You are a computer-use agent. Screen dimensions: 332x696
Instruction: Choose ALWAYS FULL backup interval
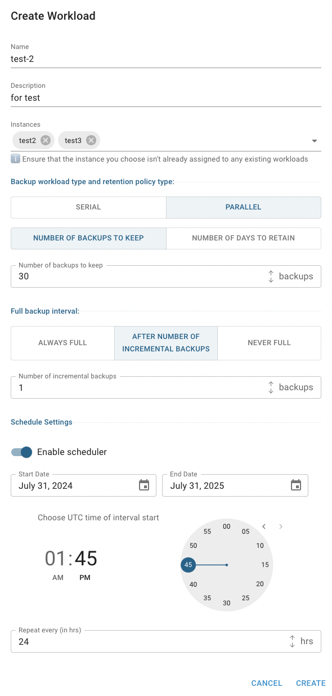point(62,343)
